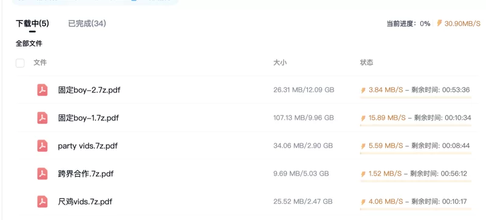
Task: Tick the select-all checkbox beside 文件
Action: [20, 63]
